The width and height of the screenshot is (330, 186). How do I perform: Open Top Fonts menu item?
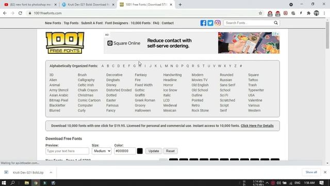(71, 23)
